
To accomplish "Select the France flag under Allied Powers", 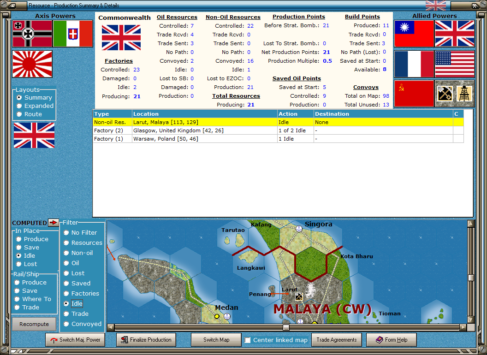I will [414, 64].
